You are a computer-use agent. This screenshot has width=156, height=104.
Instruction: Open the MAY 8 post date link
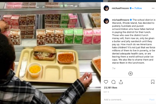pos(106,92)
